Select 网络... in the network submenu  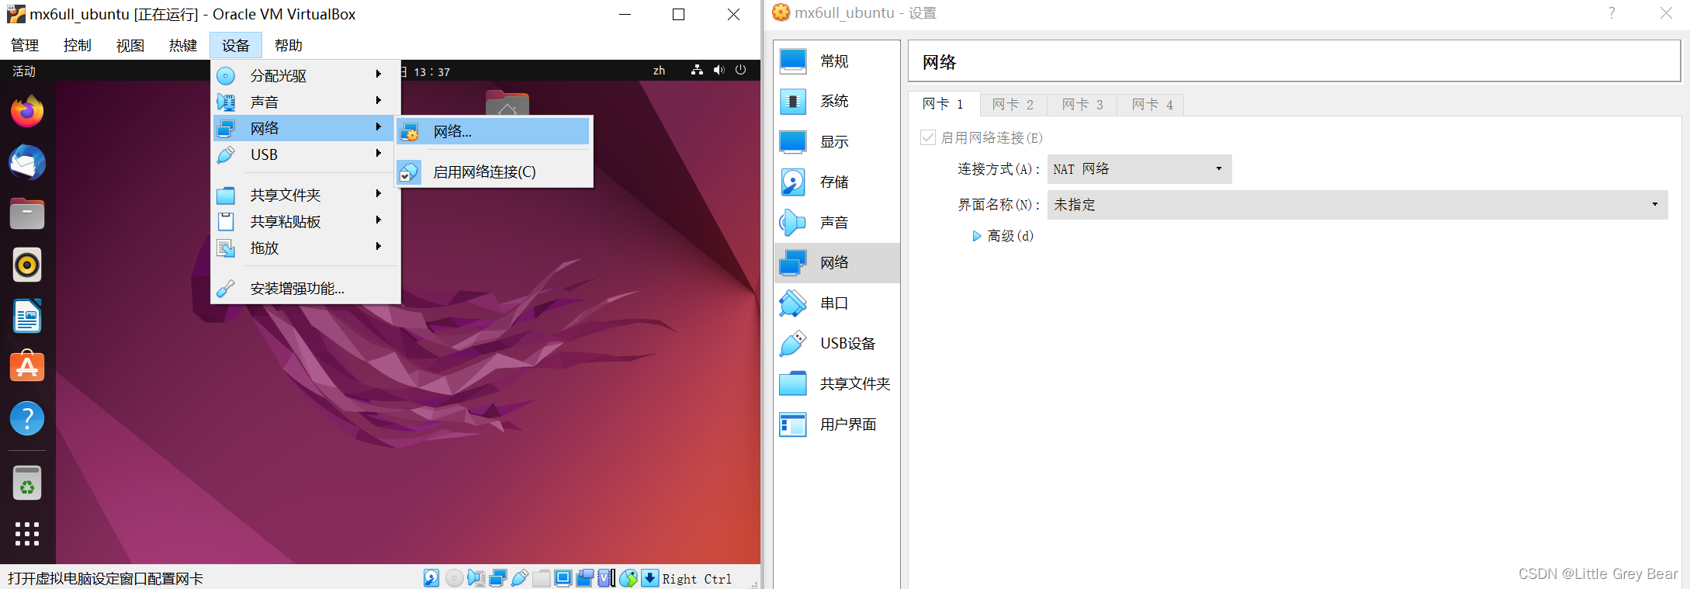click(493, 132)
